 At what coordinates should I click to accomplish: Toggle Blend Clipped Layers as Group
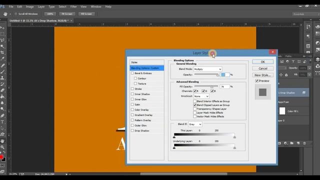[x=194, y=105]
